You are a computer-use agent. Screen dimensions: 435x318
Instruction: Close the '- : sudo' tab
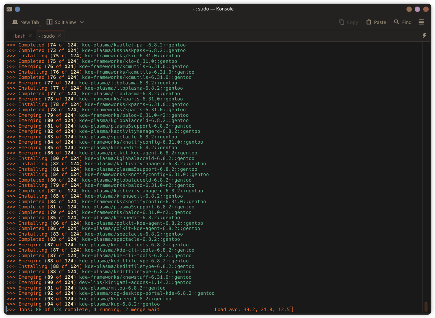coord(59,36)
